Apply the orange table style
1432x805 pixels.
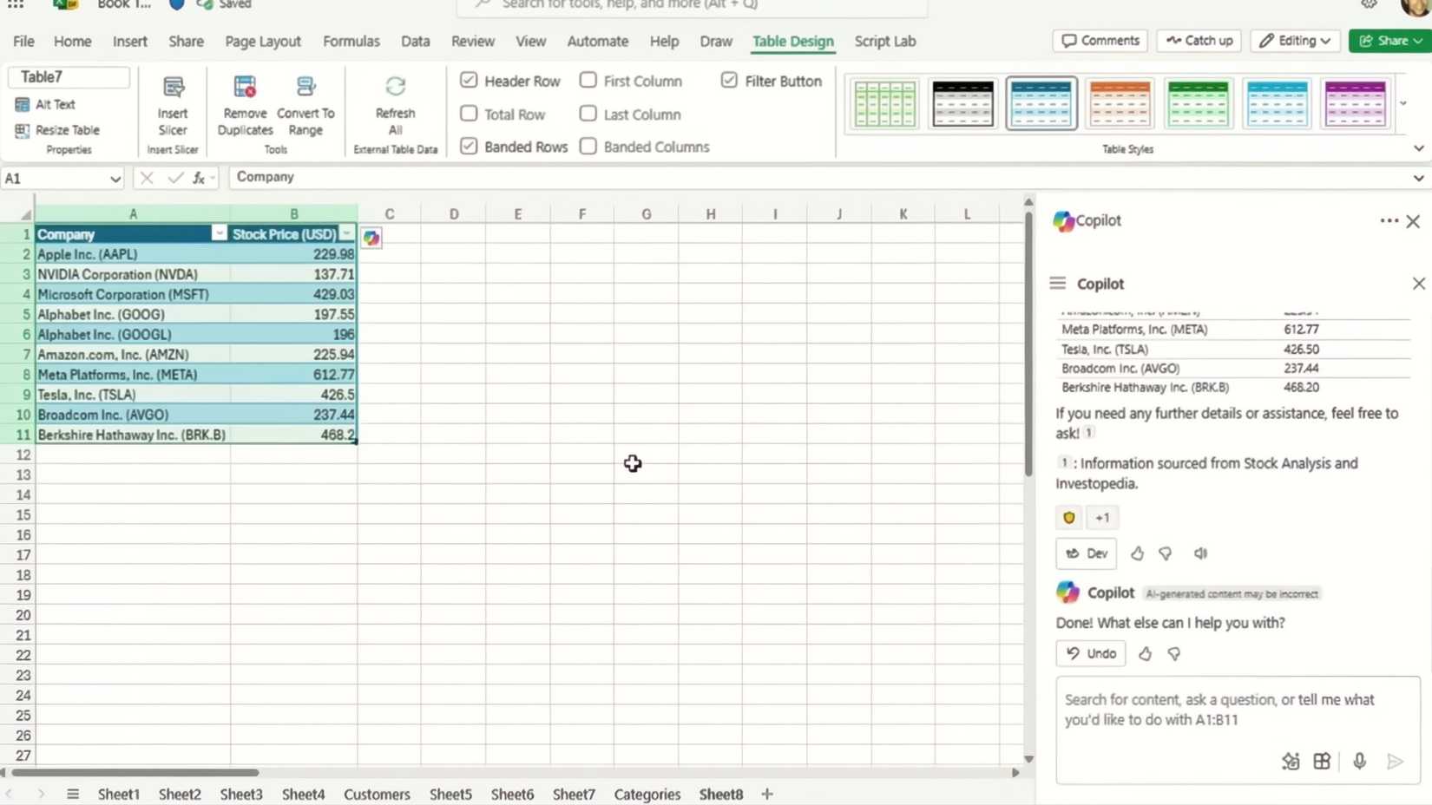click(1120, 102)
